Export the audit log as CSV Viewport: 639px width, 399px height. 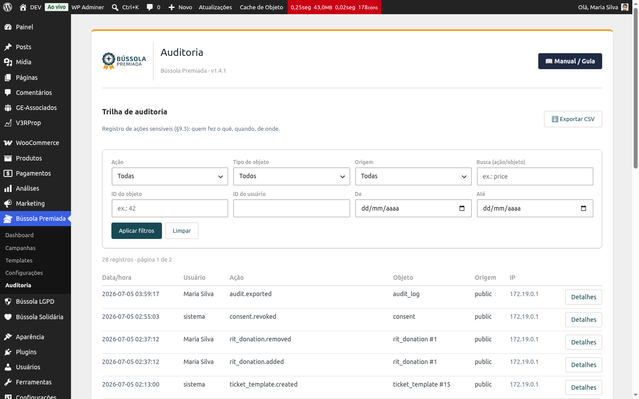(573, 119)
